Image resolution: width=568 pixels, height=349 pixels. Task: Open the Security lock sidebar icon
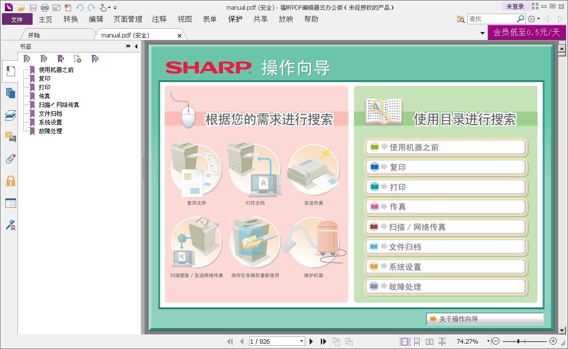pyautogui.click(x=11, y=181)
